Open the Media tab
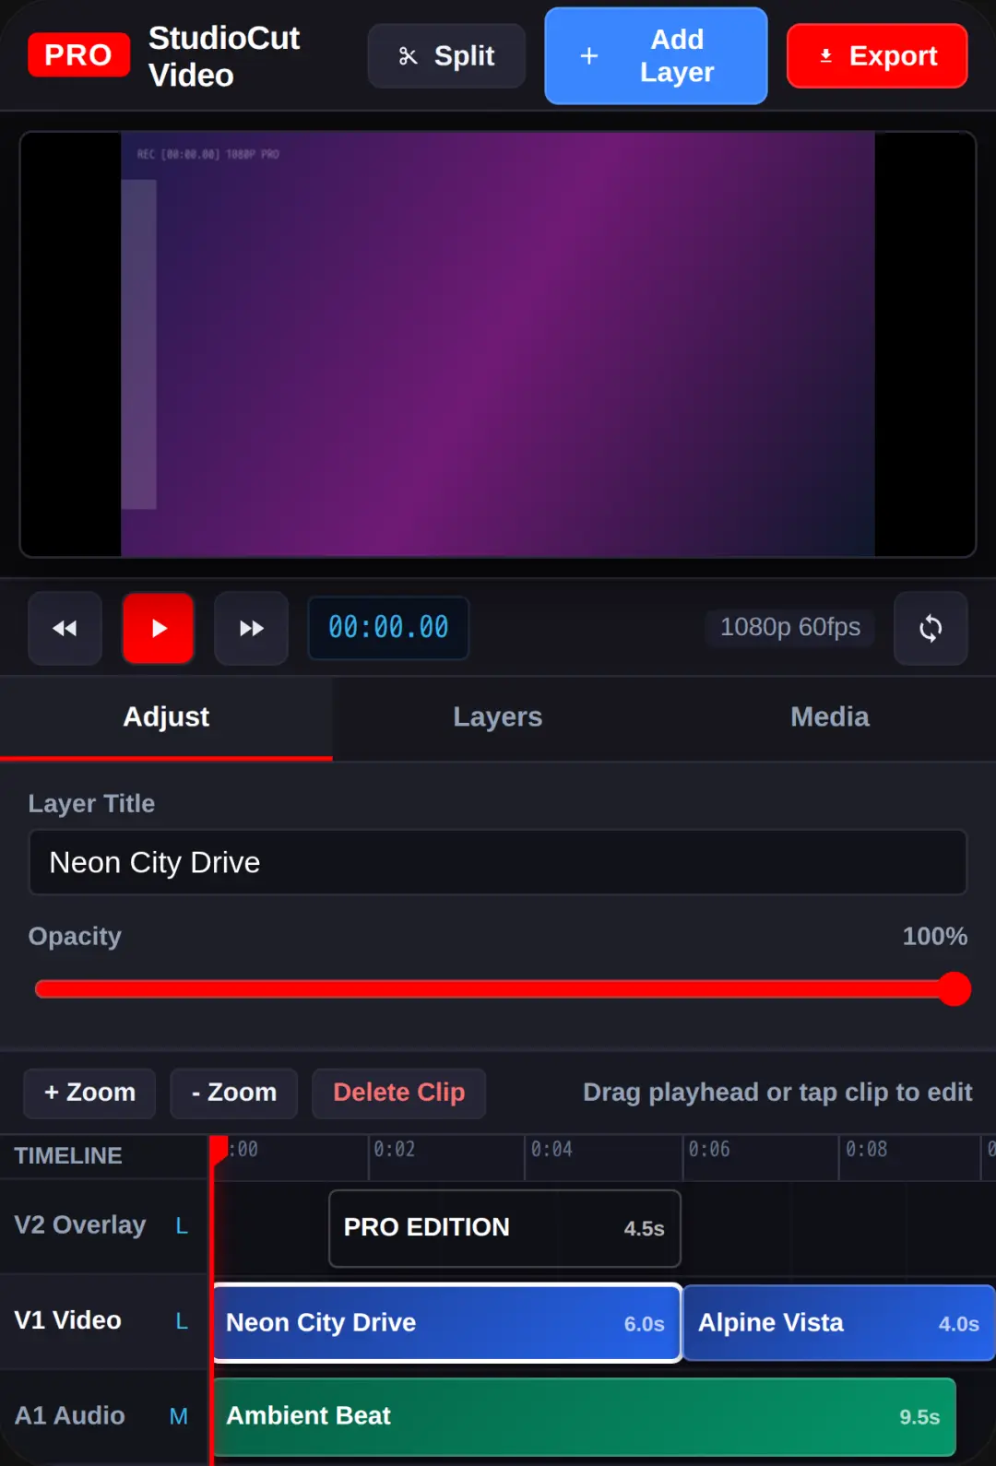This screenshot has width=996, height=1466. (x=830, y=717)
